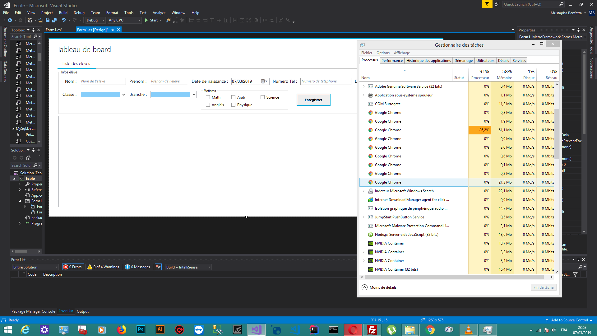The height and width of the screenshot is (336, 597).
Task: Open the Debug configuration dropdown
Action: tap(95, 20)
